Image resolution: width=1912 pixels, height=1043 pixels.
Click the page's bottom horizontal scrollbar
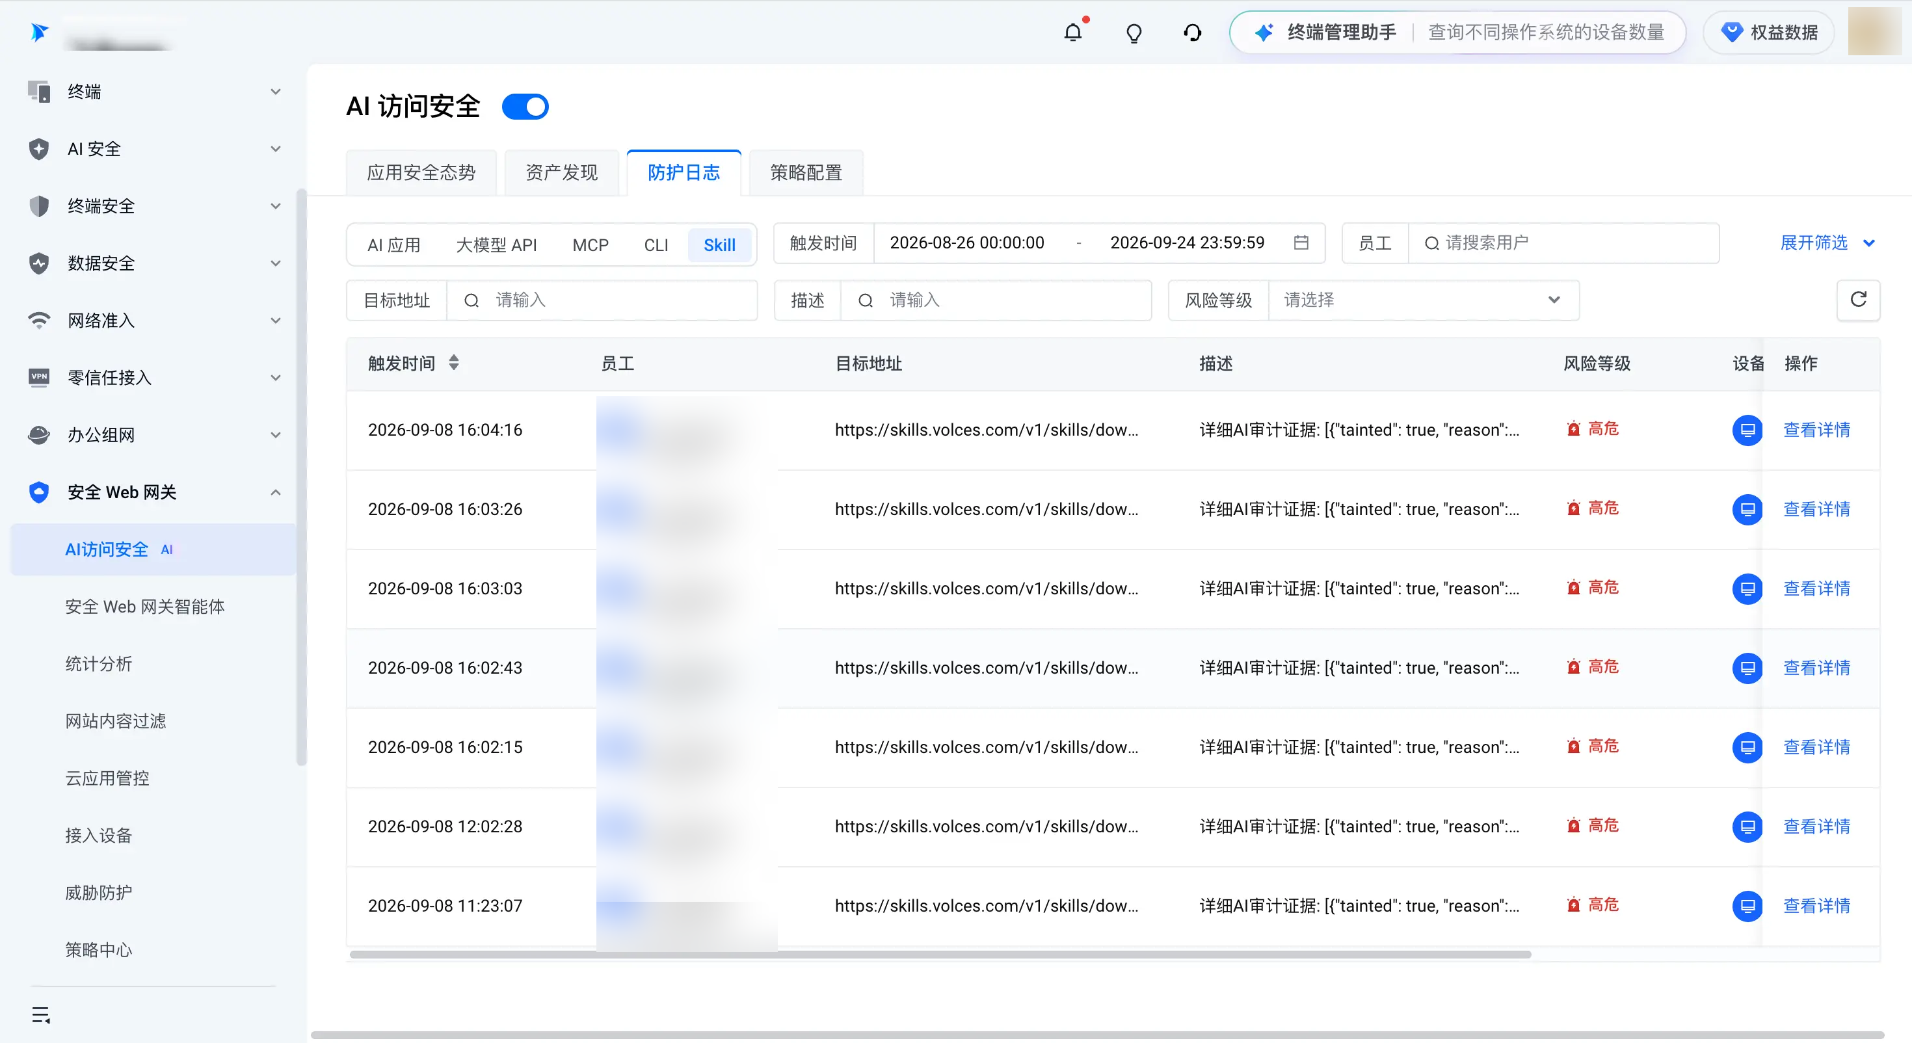coord(1097,1035)
